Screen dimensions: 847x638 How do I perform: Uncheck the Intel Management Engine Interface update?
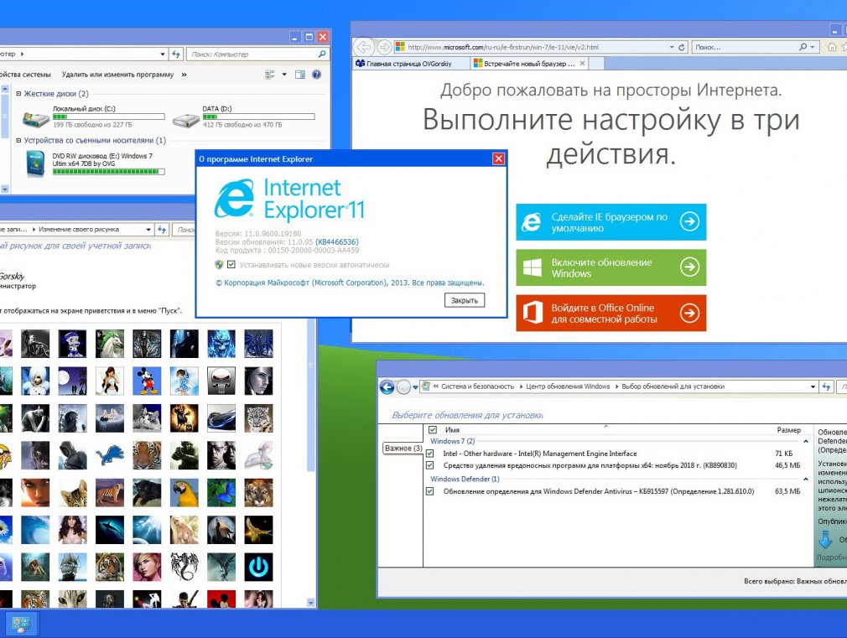click(x=430, y=454)
